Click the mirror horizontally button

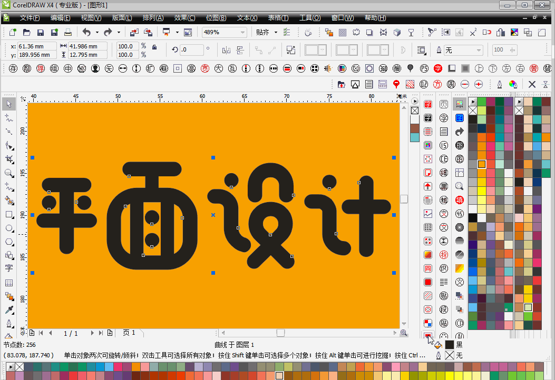226,51
